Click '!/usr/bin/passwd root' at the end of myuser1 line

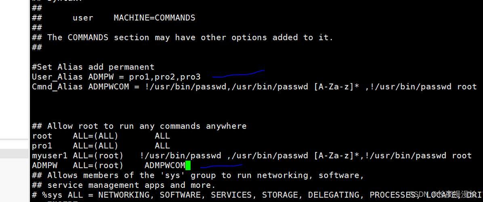(418, 156)
